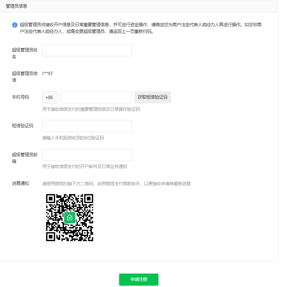
Task: Click the 进展通知 label
Action: pyautogui.click(x=21, y=183)
